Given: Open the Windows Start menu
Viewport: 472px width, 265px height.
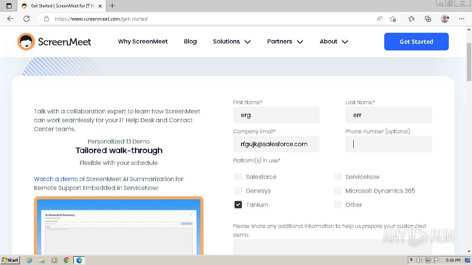Looking at the screenshot, I should pyautogui.click(x=10, y=260).
